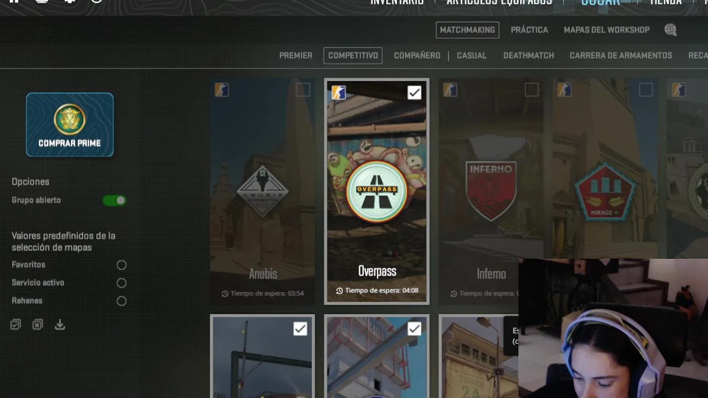The width and height of the screenshot is (708, 398).
Task: Open the Práctica tab
Action: (x=529, y=30)
